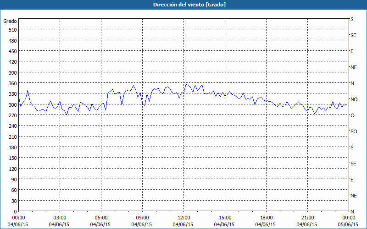Click the 300 degree axis label
Viewport: 367px width, 229px height.
point(13,105)
